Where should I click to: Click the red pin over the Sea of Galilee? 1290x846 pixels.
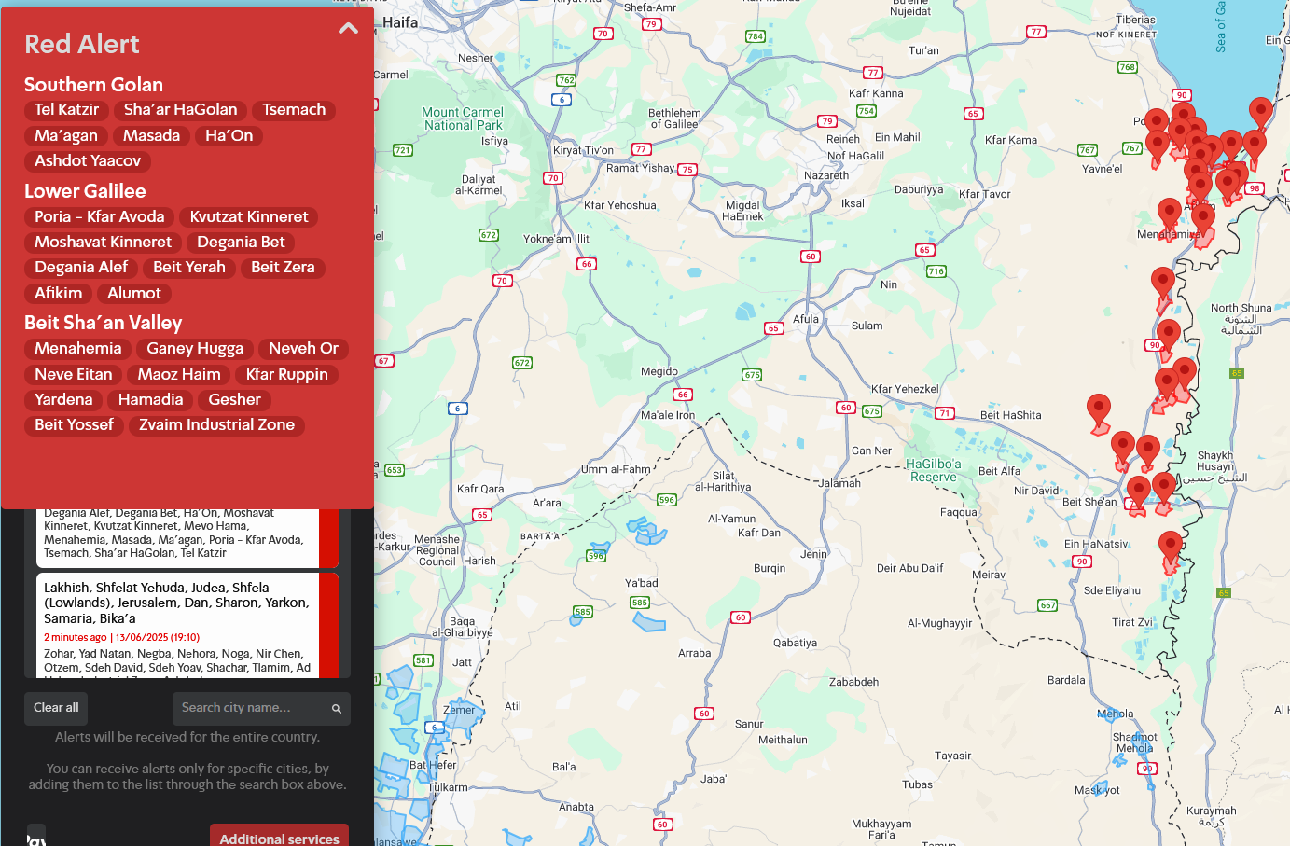click(x=1260, y=116)
